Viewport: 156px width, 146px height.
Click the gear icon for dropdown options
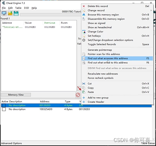84,40
